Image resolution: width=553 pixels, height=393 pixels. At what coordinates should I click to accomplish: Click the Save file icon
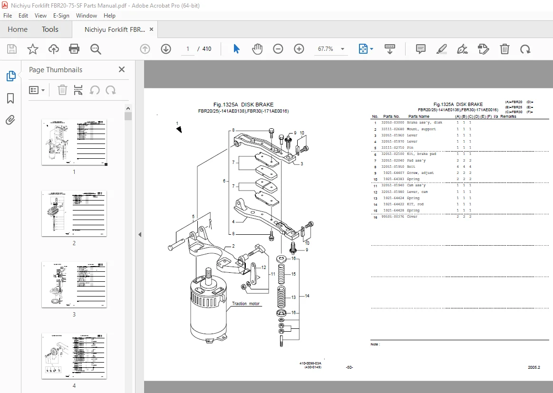click(x=12, y=49)
